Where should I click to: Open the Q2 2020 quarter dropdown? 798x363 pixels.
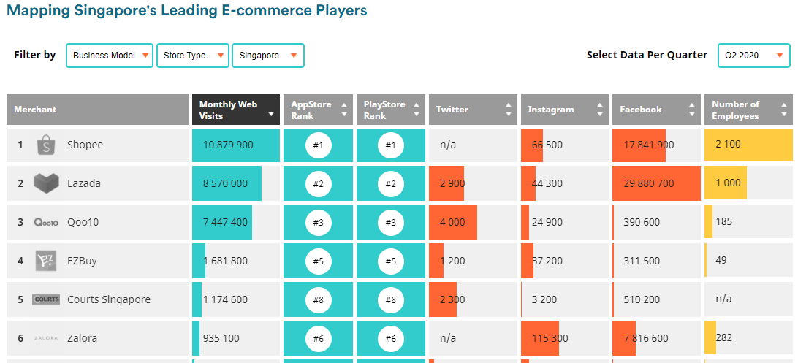pyautogui.click(x=754, y=56)
